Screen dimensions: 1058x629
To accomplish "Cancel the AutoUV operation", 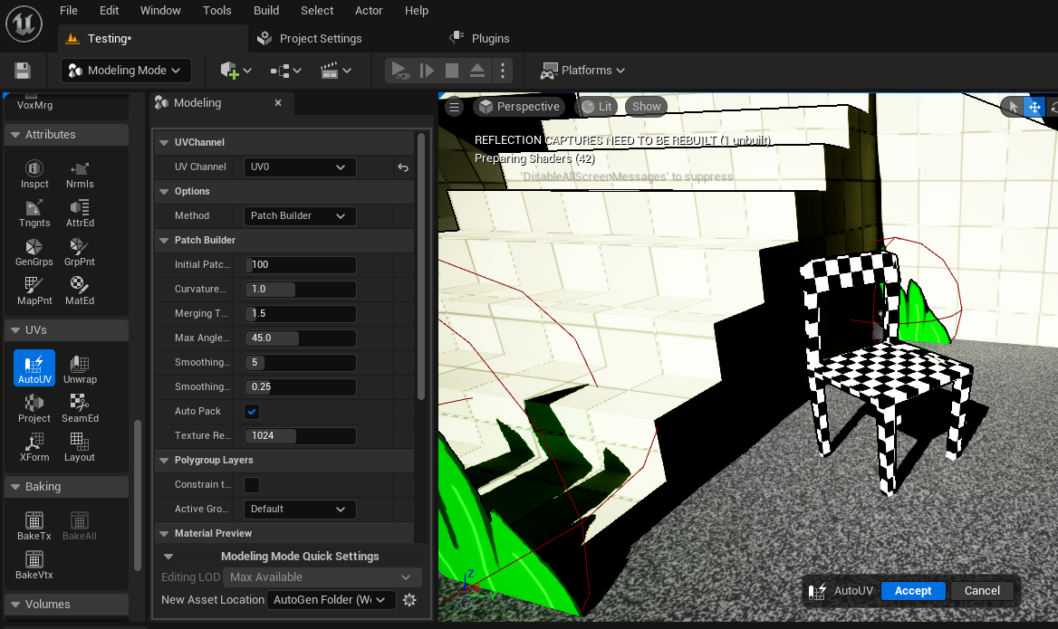I will [x=982, y=590].
